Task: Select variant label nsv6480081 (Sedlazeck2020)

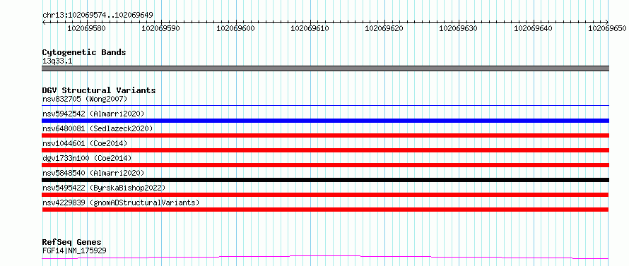Action: [x=98, y=128]
